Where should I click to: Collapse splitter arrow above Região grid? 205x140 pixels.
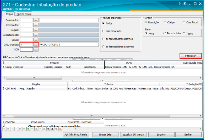102,81
